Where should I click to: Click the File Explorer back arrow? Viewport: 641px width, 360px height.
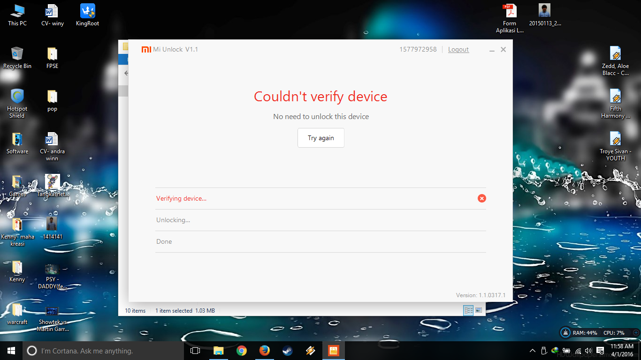coord(126,73)
